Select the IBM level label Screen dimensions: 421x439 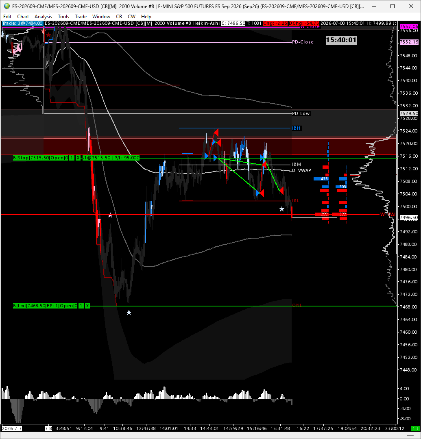pyautogui.click(x=297, y=164)
